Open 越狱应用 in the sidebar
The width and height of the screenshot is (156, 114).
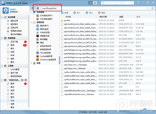click(x=14, y=21)
